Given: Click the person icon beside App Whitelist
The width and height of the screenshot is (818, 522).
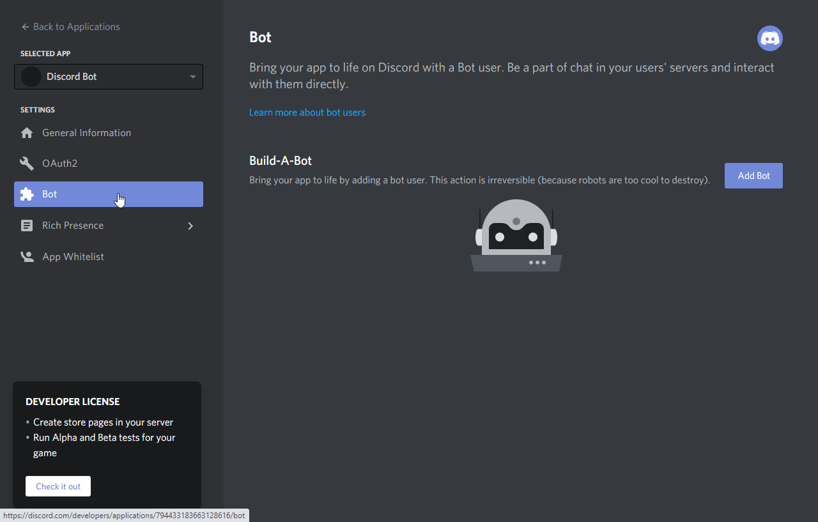Looking at the screenshot, I should click(x=27, y=257).
